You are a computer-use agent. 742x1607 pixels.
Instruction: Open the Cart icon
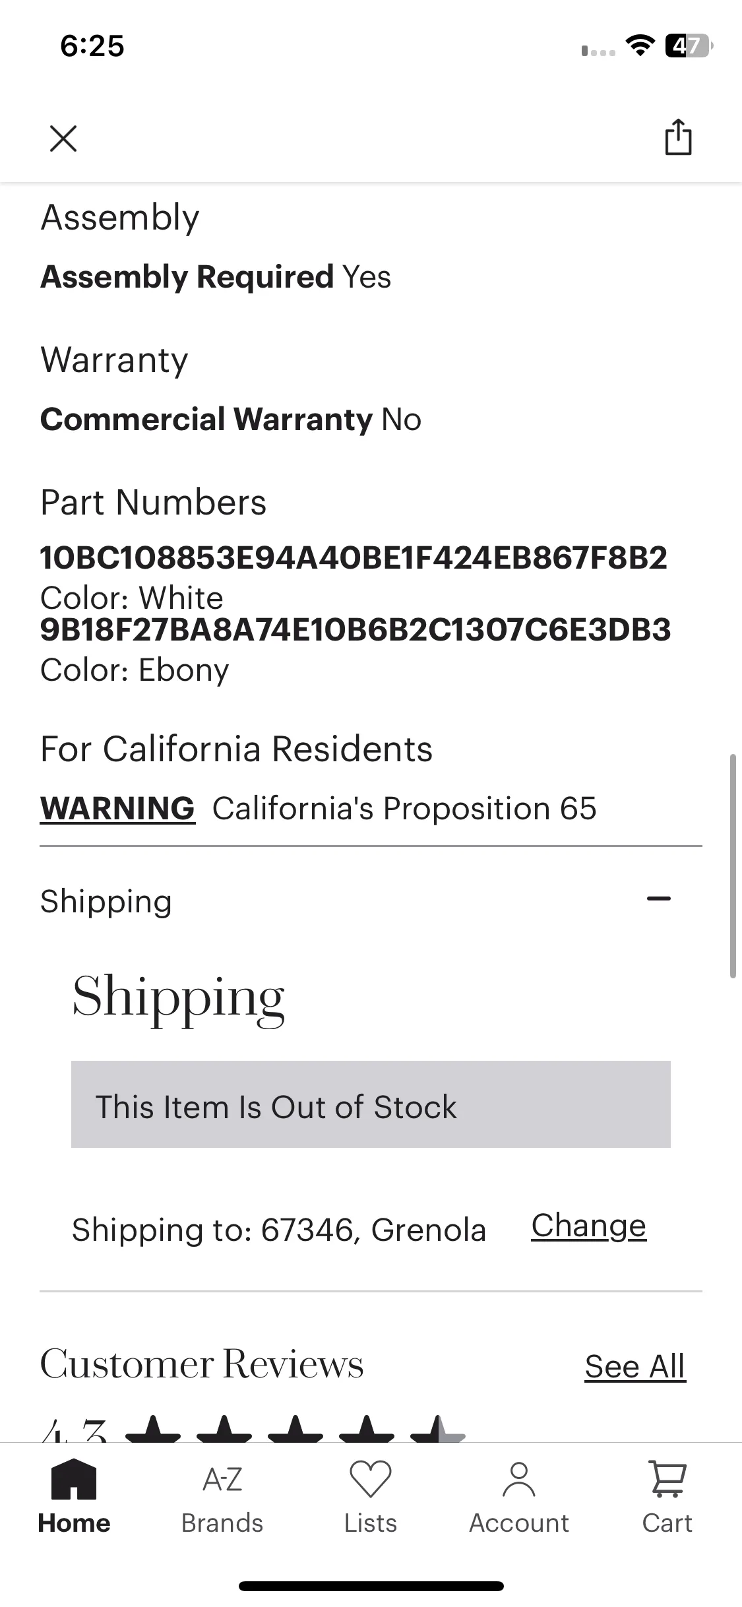pos(667,1478)
